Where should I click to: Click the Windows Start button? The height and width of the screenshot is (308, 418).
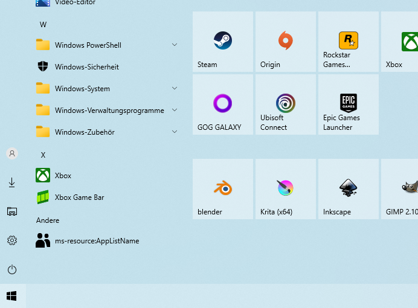(x=11, y=296)
